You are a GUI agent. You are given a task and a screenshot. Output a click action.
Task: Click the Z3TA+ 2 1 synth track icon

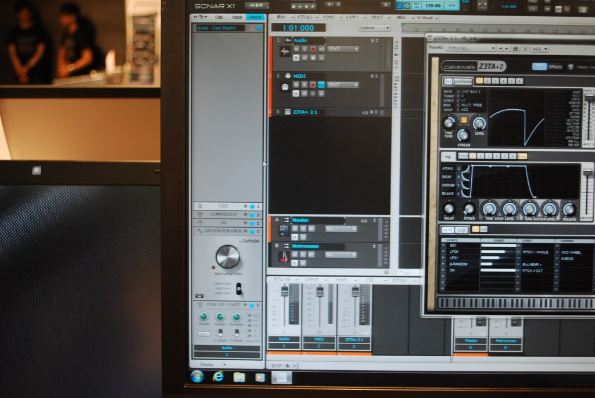point(287,112)
